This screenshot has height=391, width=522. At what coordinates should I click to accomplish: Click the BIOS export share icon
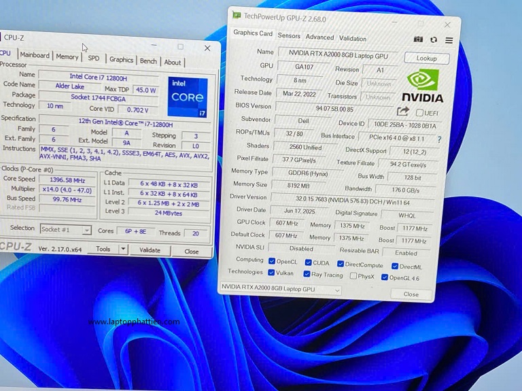pos(403,111)
